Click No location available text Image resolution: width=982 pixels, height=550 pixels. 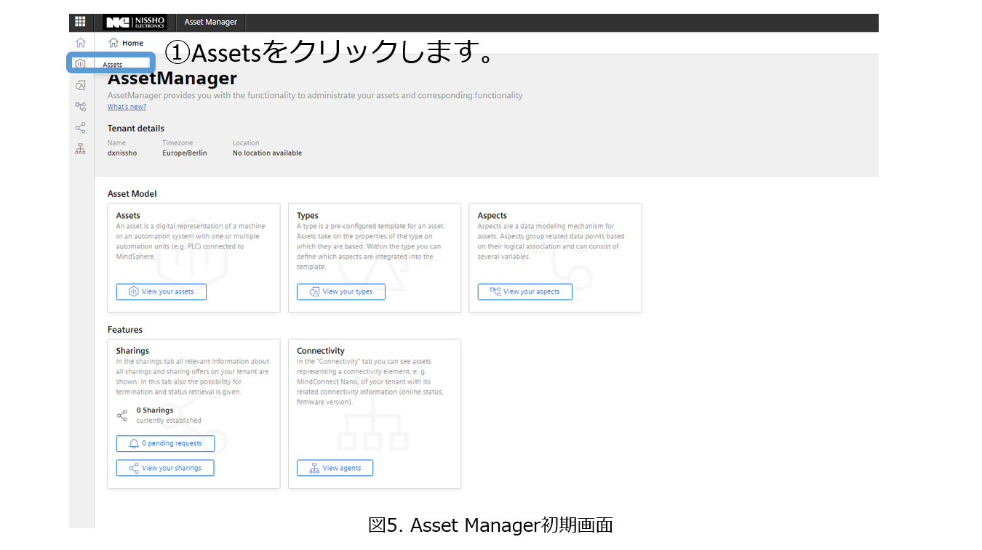tap(267, 153)
